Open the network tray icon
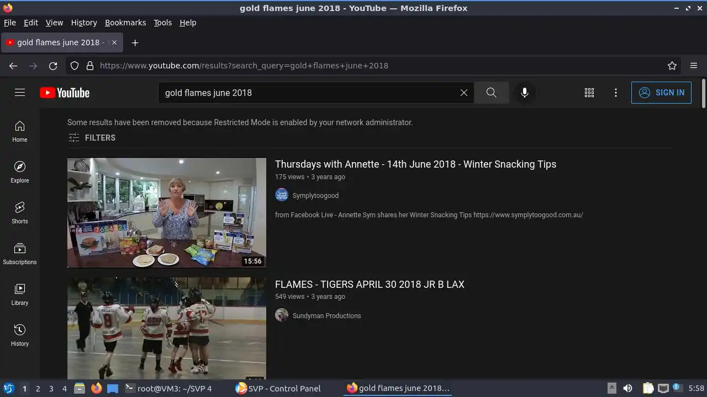707x397 pixels. point(663,389)
